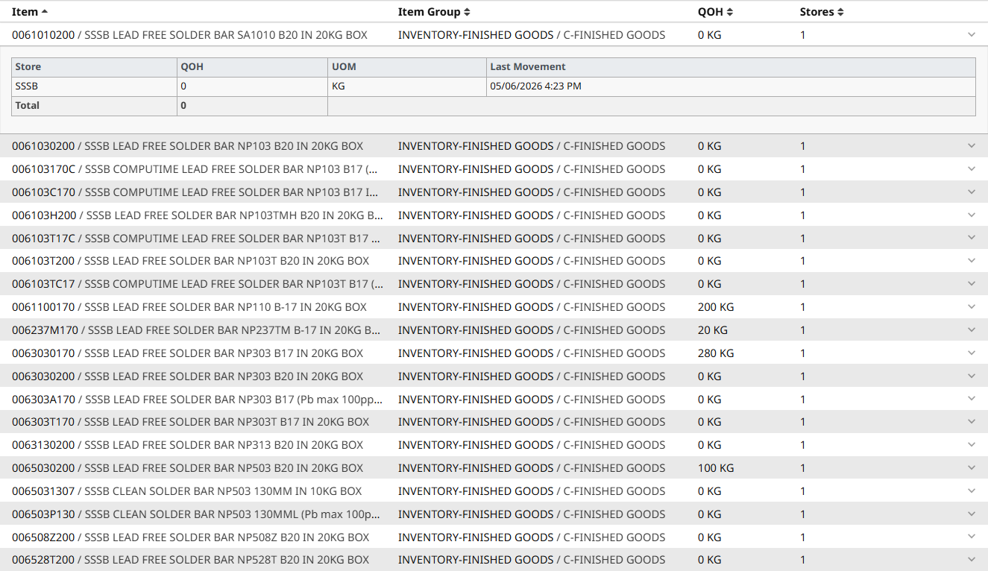Expand row 006303T170 chevron
Screen dimensions: 988x571
(971, 422)
